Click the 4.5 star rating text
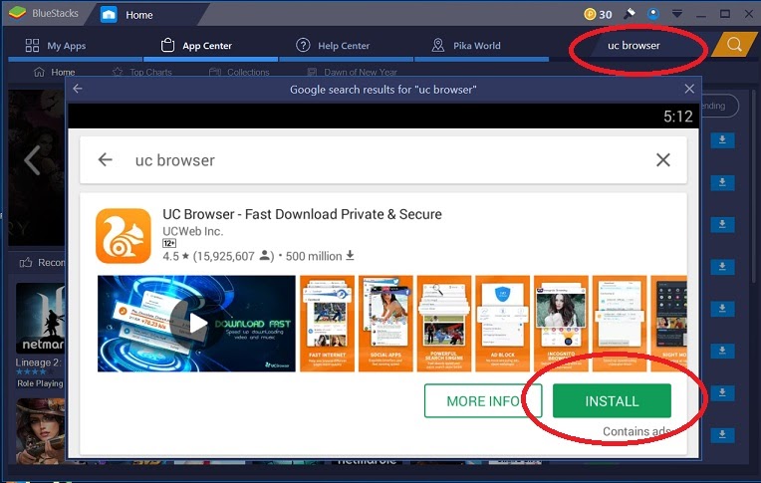This screenshot has height=483, width=761. coord(175,256)
